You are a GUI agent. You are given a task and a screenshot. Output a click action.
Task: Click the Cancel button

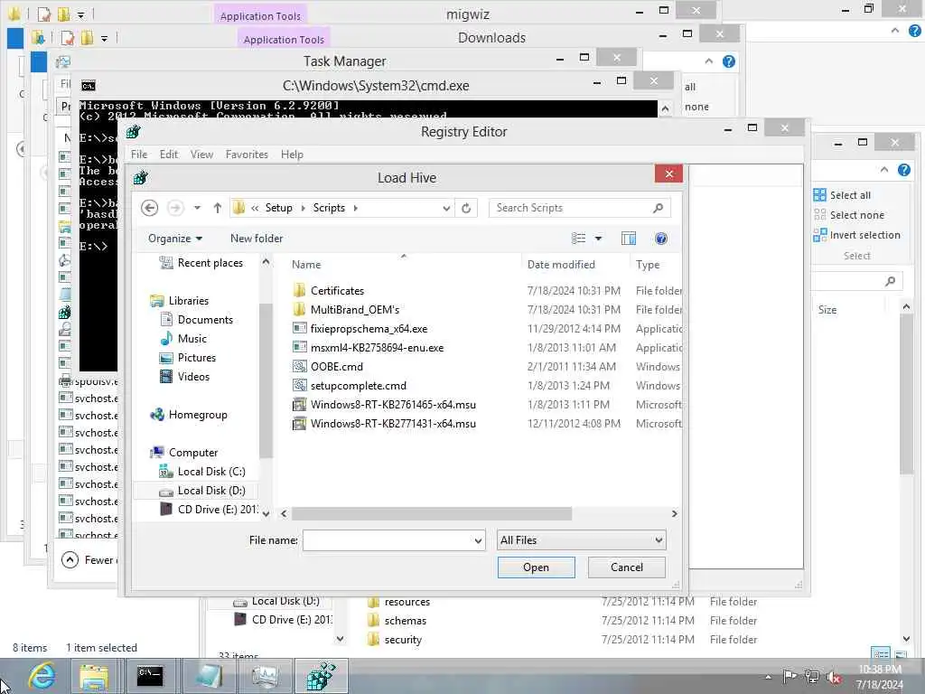point(627,567)
